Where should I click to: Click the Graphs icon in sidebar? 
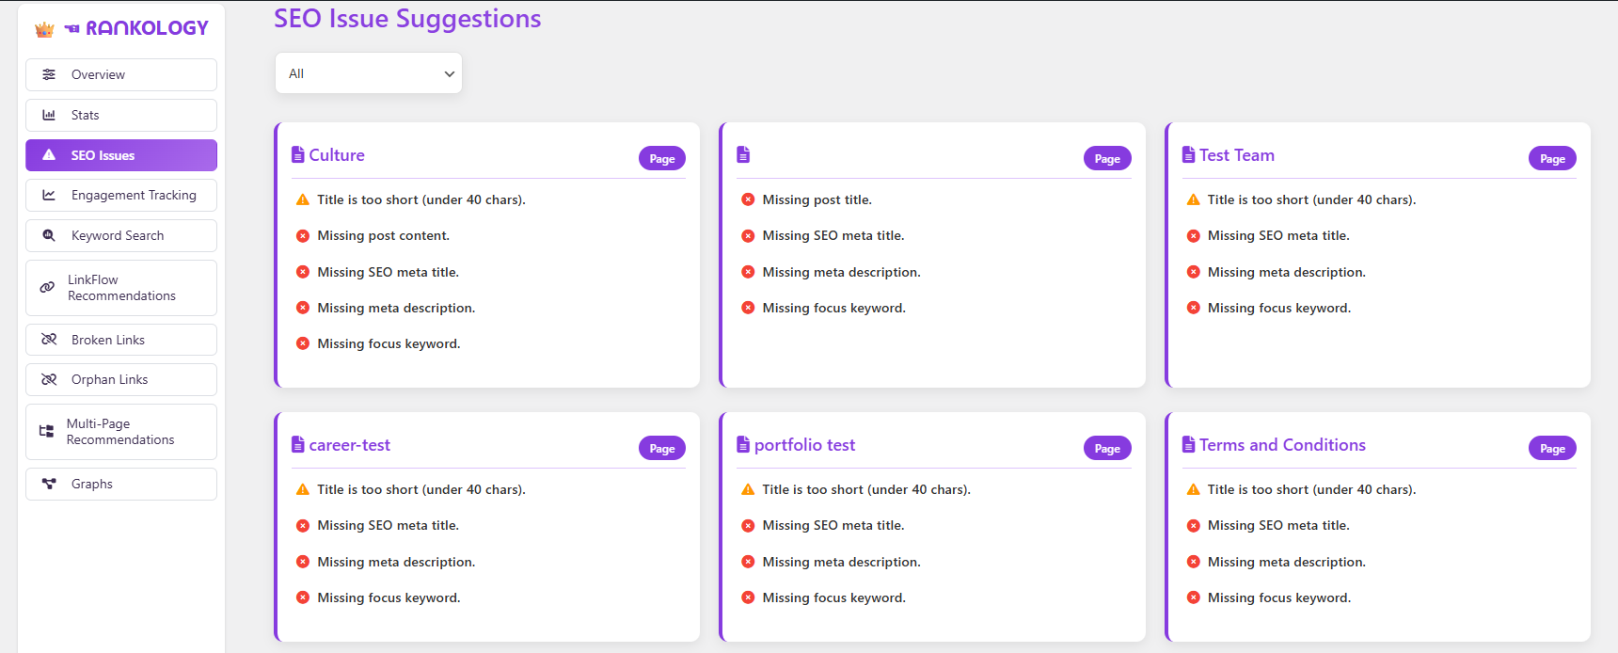tap(49, 484)
